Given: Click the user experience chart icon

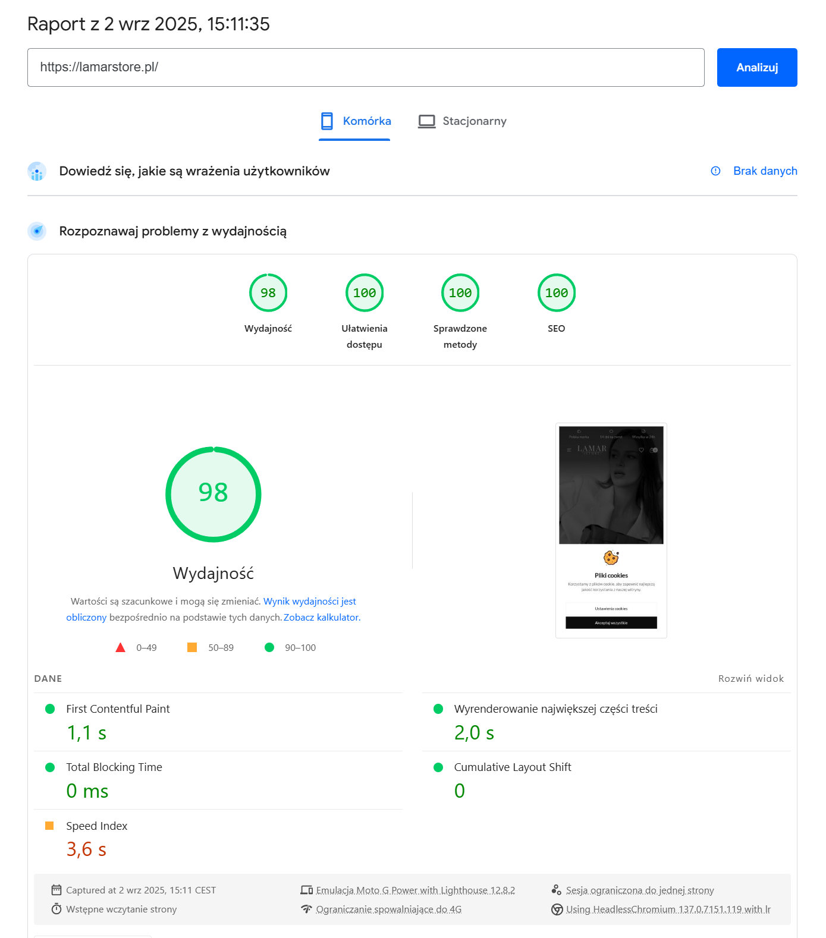Looking at the screenshot, I should [x=37, y=171].
